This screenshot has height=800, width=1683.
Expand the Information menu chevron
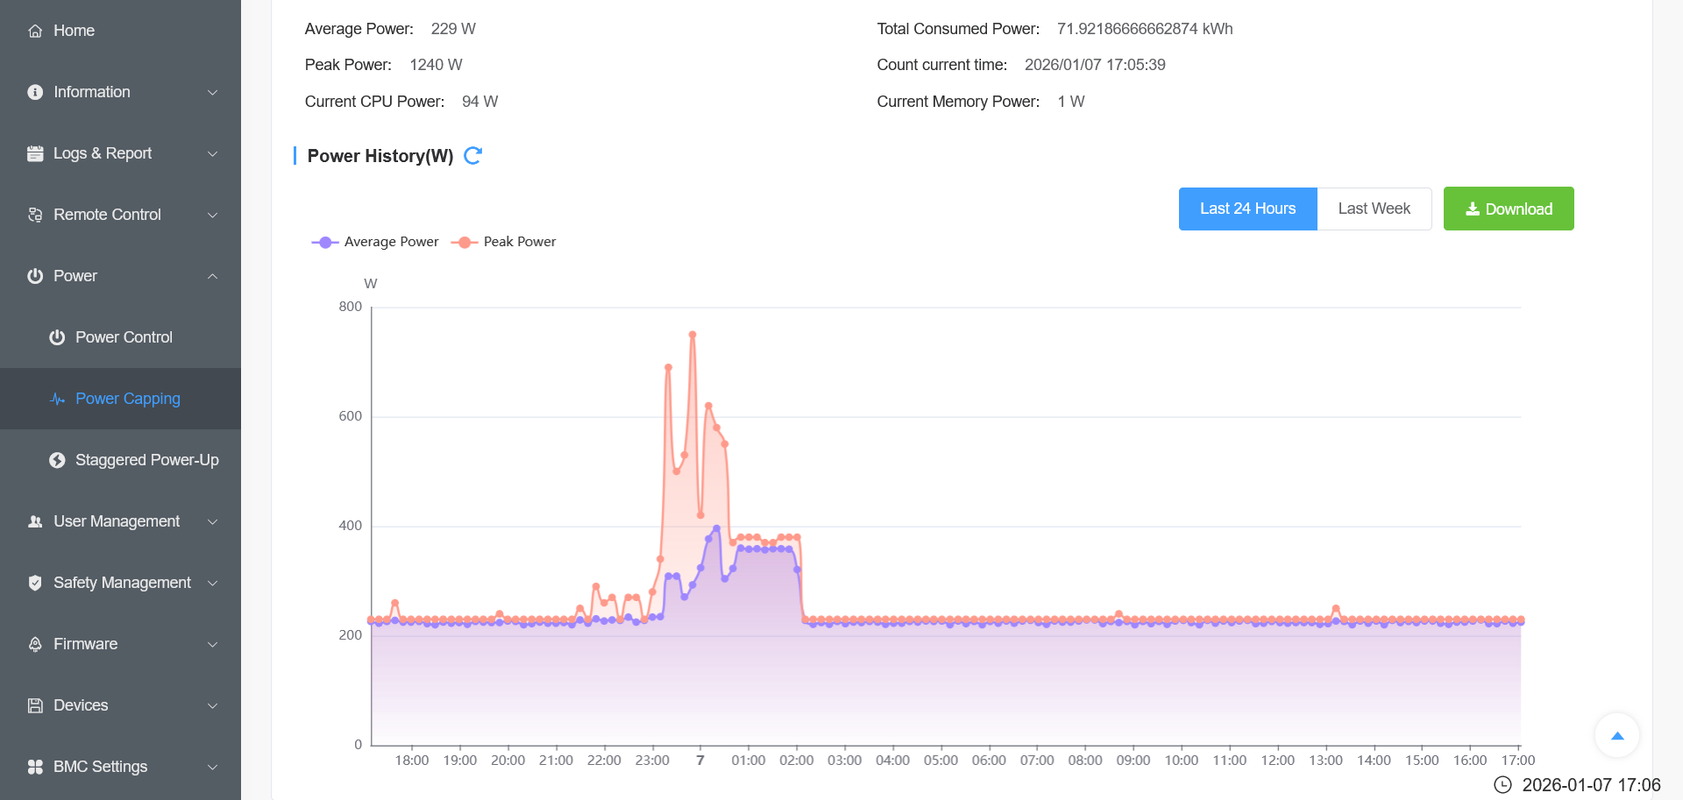click(x=212, y=92)
